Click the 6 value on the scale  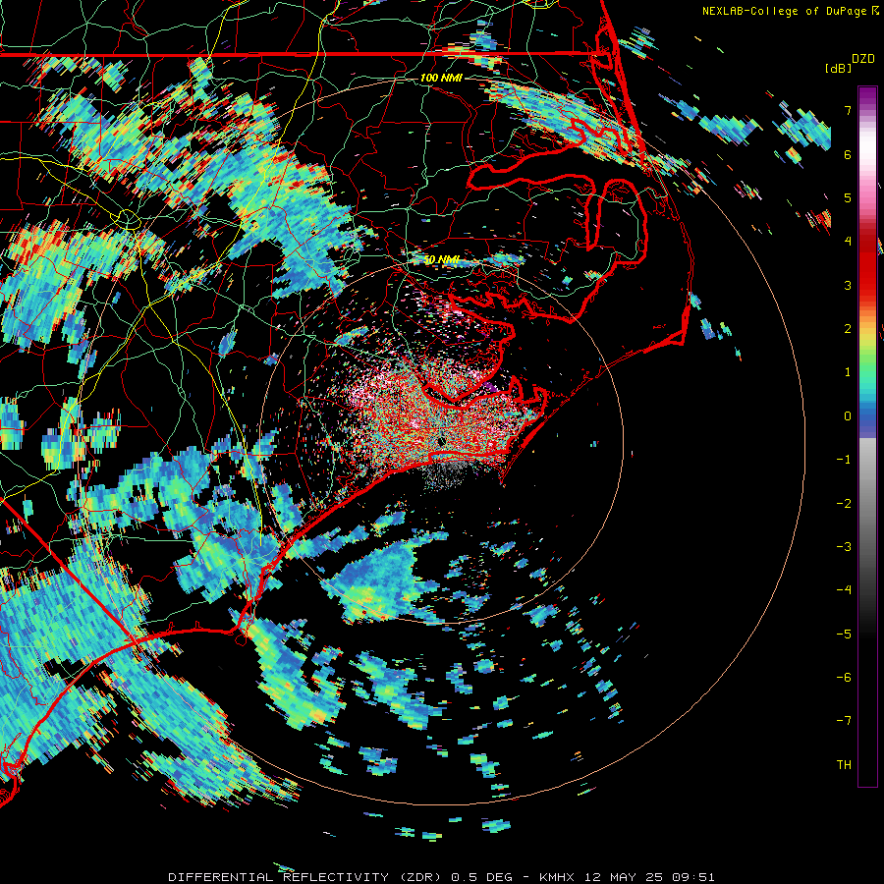tap(848, 154)
